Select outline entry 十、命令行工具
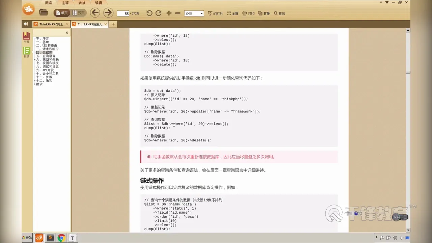The image size is (432, 243). tap(47, 74)
